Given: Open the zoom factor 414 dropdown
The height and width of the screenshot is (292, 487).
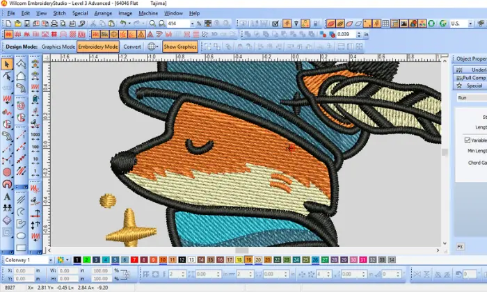Looking at the screenshot, I should click(x=192, y=24).
